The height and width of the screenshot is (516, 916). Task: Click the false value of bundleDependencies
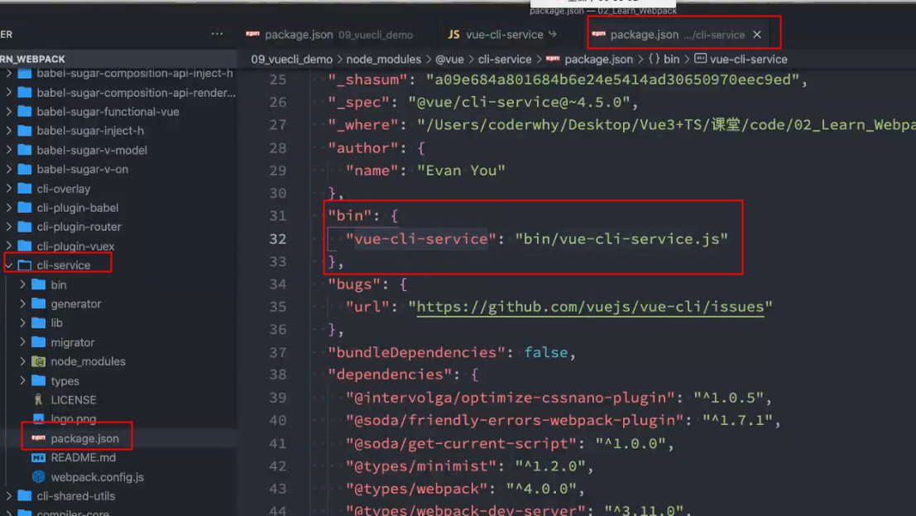click(545, 352)
